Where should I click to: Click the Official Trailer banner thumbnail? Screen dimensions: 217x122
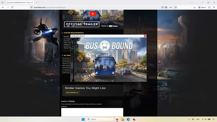click(x=82, y=24)
